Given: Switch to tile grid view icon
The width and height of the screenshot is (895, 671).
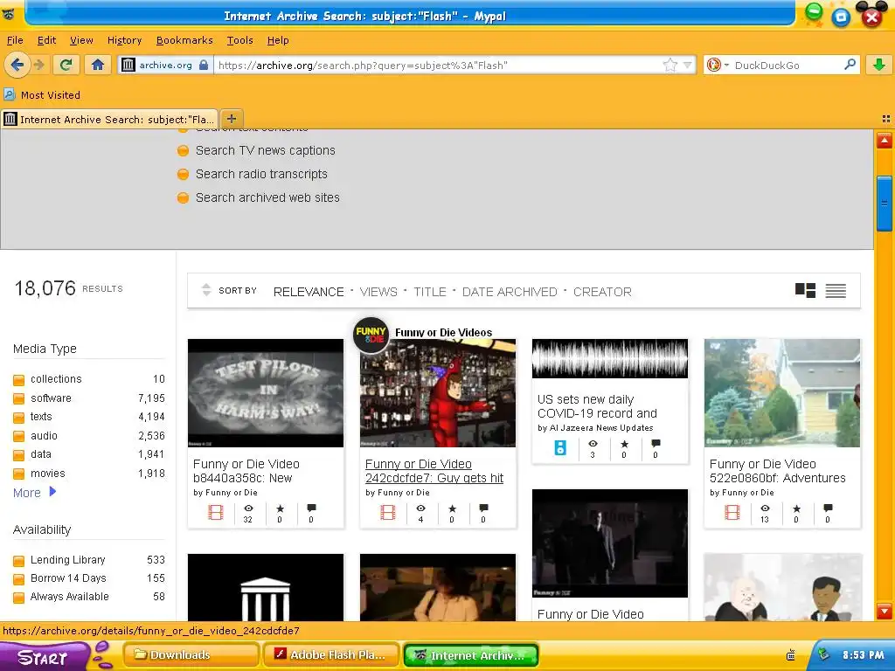Looking at the screenshot, I should (805, 290).
